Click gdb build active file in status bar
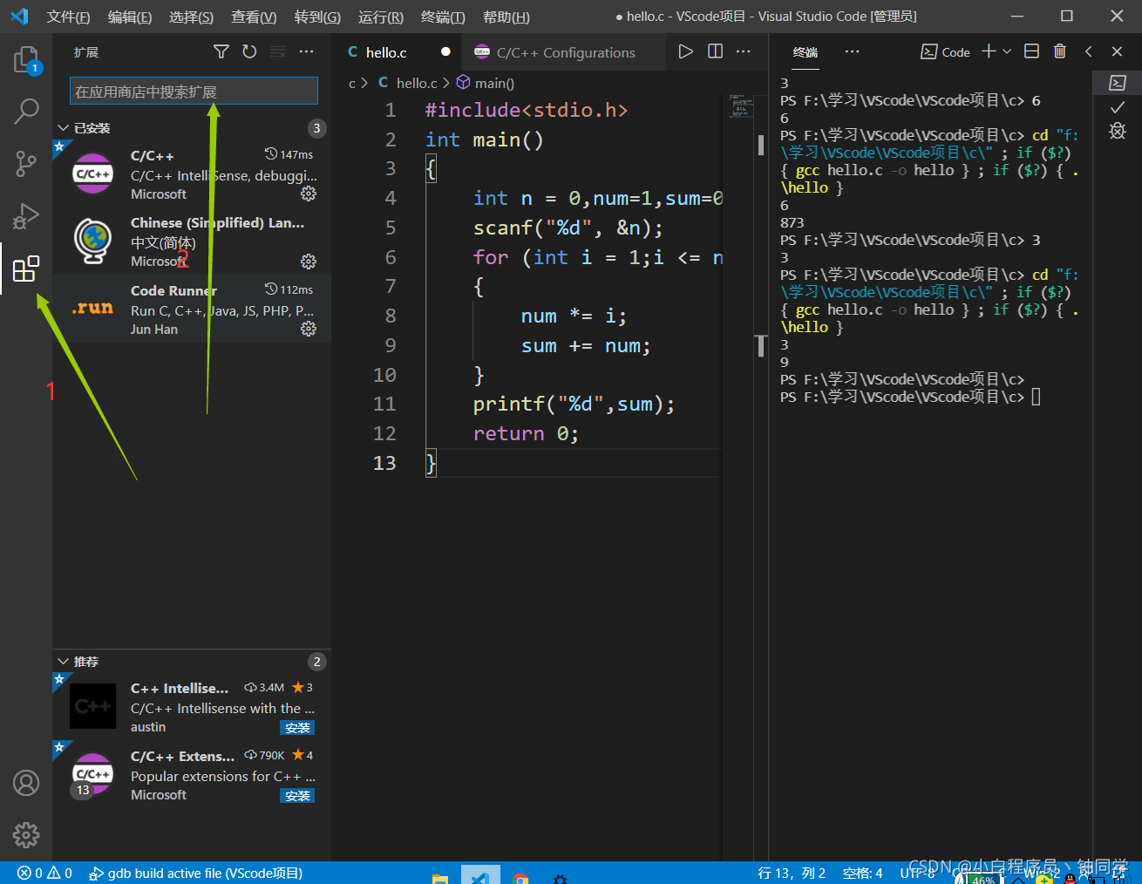Screen dimensions: 1142x884 pos(196,873)
